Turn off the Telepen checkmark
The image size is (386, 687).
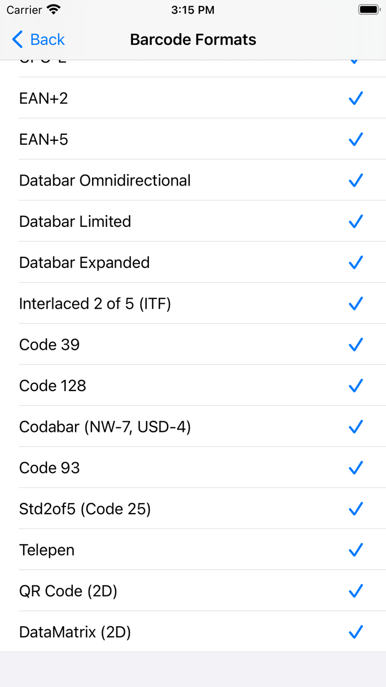click(356, 549)
